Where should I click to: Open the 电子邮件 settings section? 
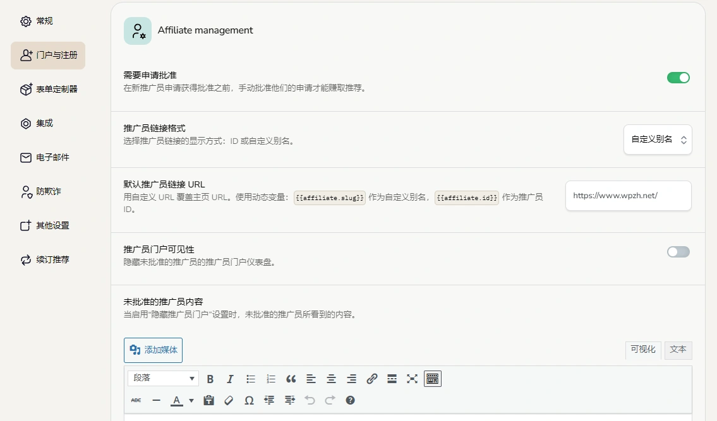(44, 157)
